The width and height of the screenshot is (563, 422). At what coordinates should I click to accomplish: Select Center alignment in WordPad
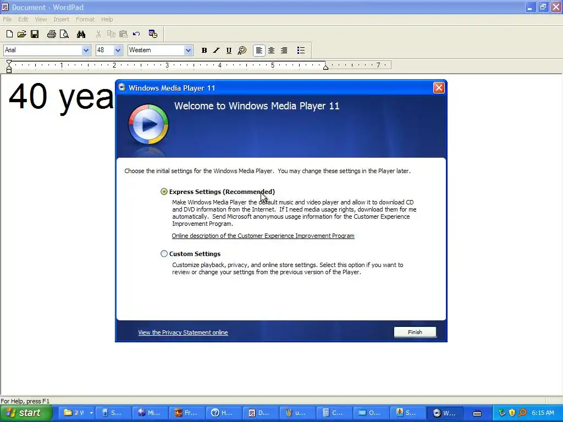point(272,50)
